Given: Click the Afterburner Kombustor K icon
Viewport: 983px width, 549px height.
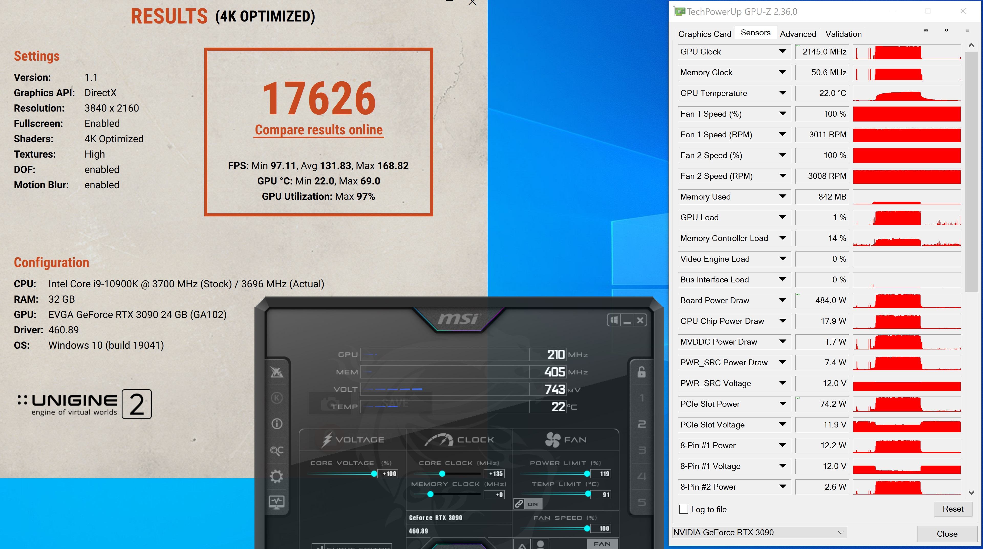Looking at the screenshot, I should coord(277,398).
